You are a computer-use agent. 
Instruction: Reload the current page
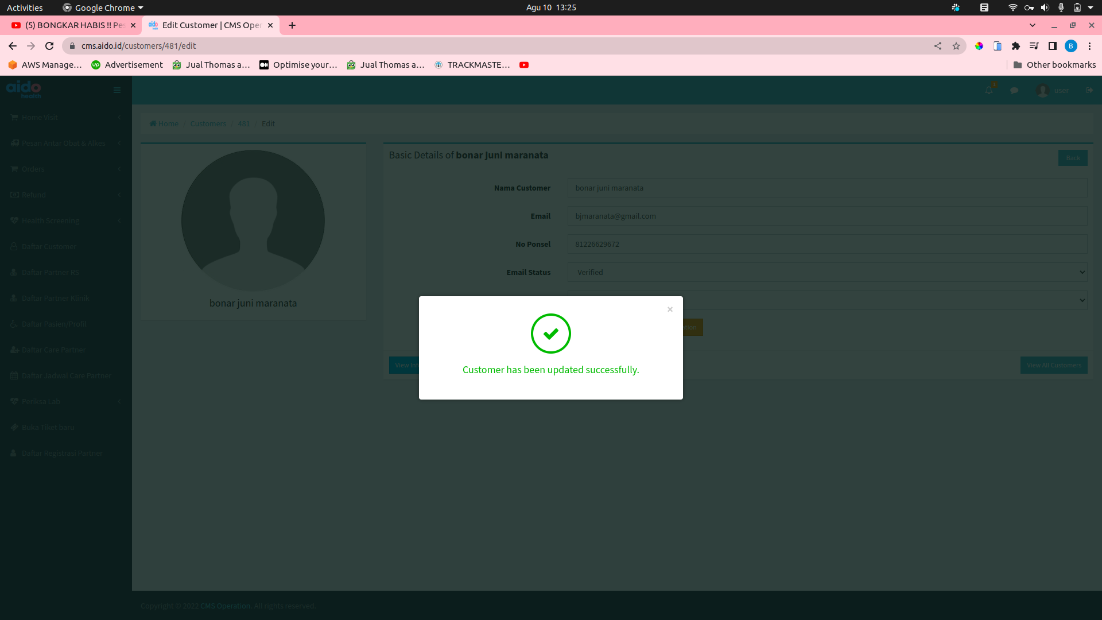(49, 46)
